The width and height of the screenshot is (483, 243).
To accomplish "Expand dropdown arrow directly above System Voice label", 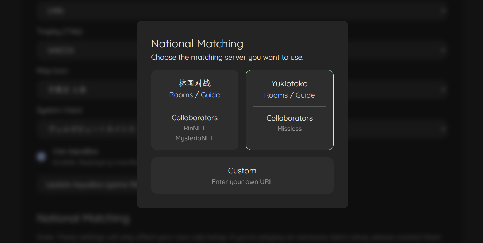I will pyautogui.click(x=443, y=89).
